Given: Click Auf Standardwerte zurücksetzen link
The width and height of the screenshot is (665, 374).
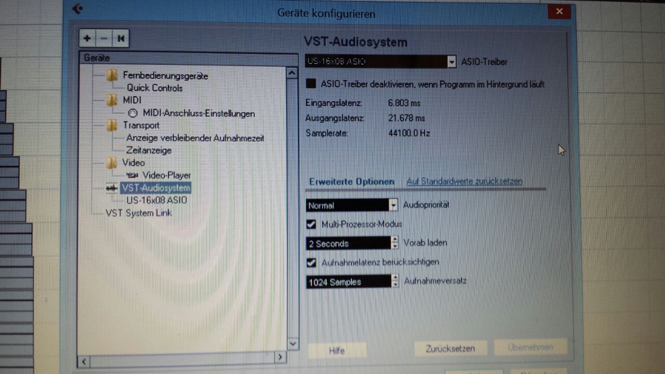Looking at the screenshot, I should (464, 181).
